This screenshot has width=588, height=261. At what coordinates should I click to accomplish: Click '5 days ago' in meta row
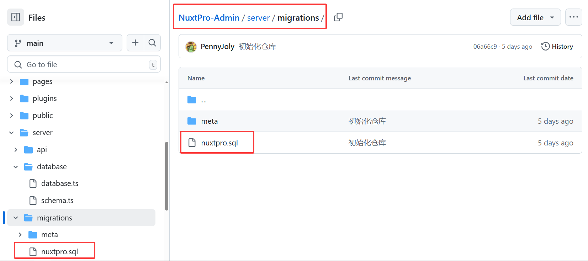[555, 121]
